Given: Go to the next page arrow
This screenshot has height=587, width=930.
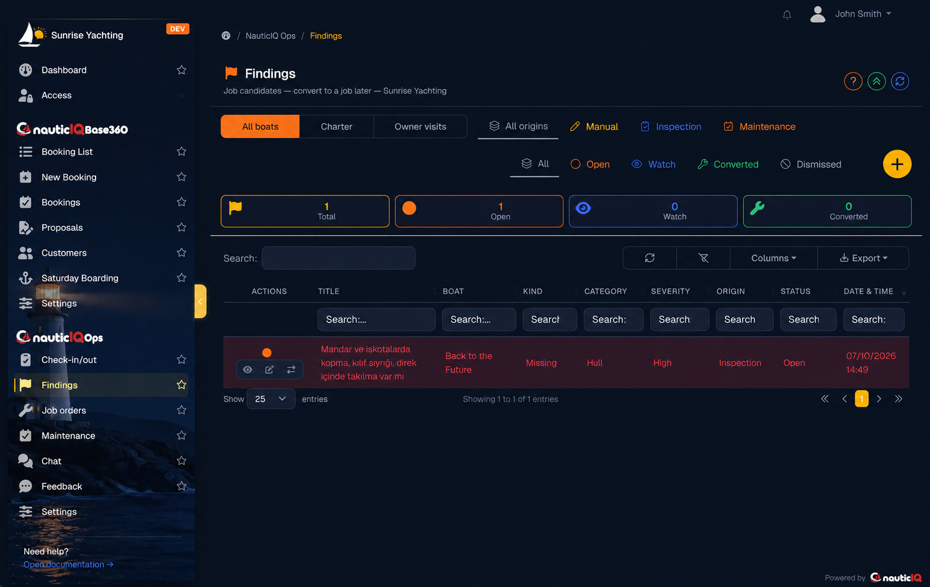Looking at the screenshot, I should tap(879, 399).
